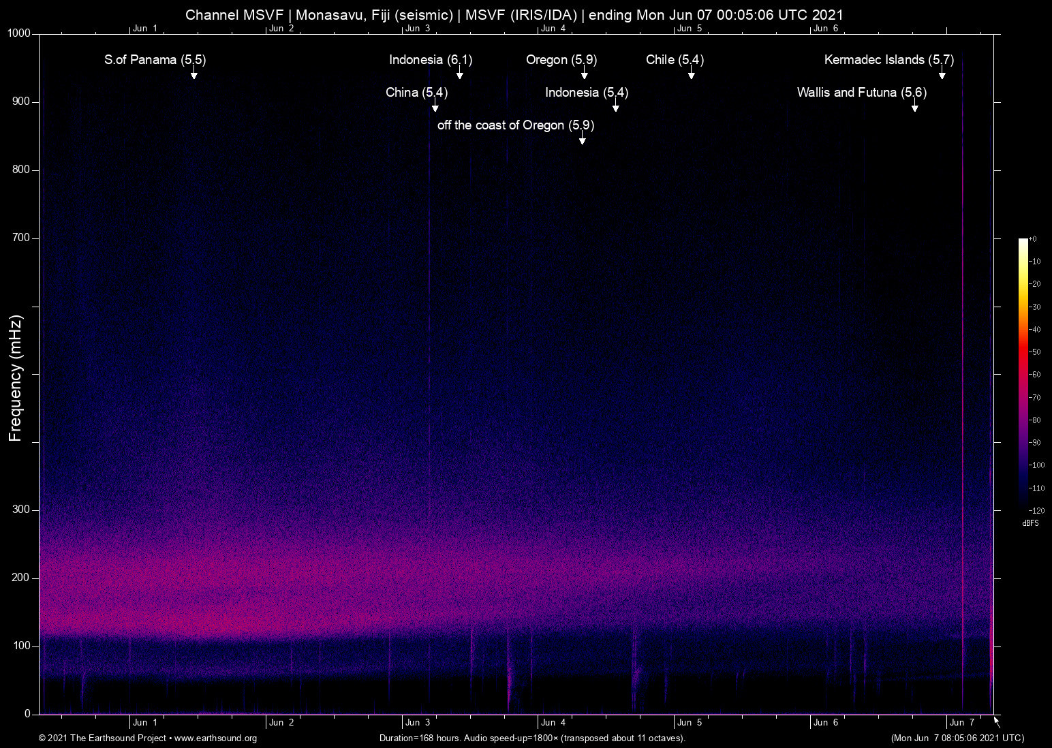Viewport: 1052px width, 748px height.
Task: Click the Duration=168 hours footer text
Action: point(531,738)
